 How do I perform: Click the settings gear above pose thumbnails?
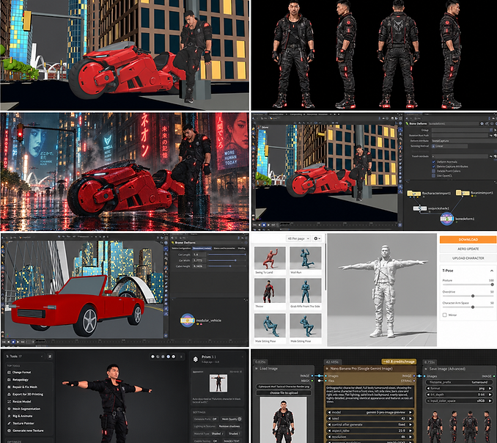(x=317, y=238)
